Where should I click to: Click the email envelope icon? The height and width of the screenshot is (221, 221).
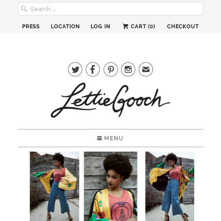[146, 69]
